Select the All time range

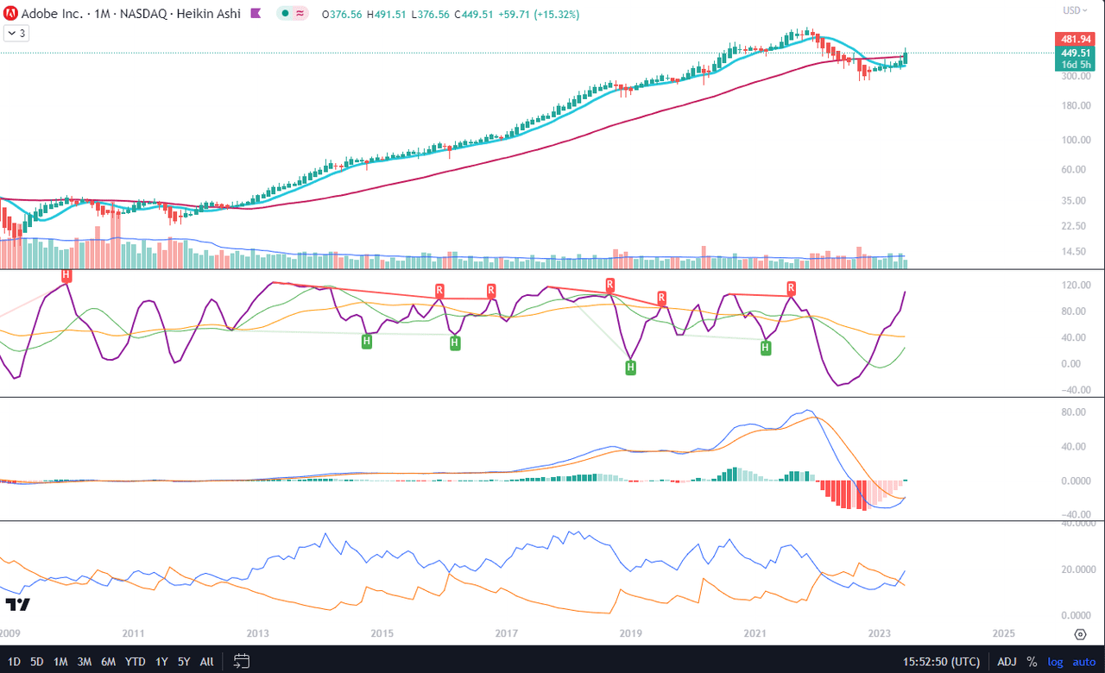(207, 662)
